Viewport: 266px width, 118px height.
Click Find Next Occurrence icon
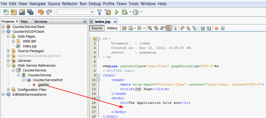[162, 28]
